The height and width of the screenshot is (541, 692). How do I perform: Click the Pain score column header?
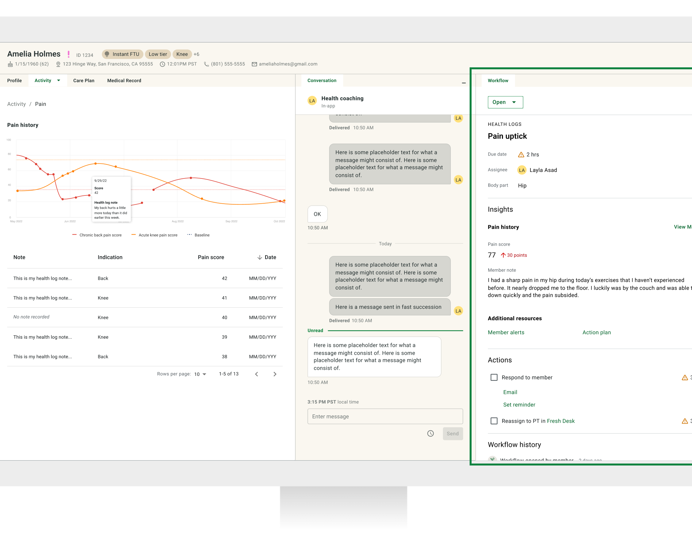[x=211, y=258]
